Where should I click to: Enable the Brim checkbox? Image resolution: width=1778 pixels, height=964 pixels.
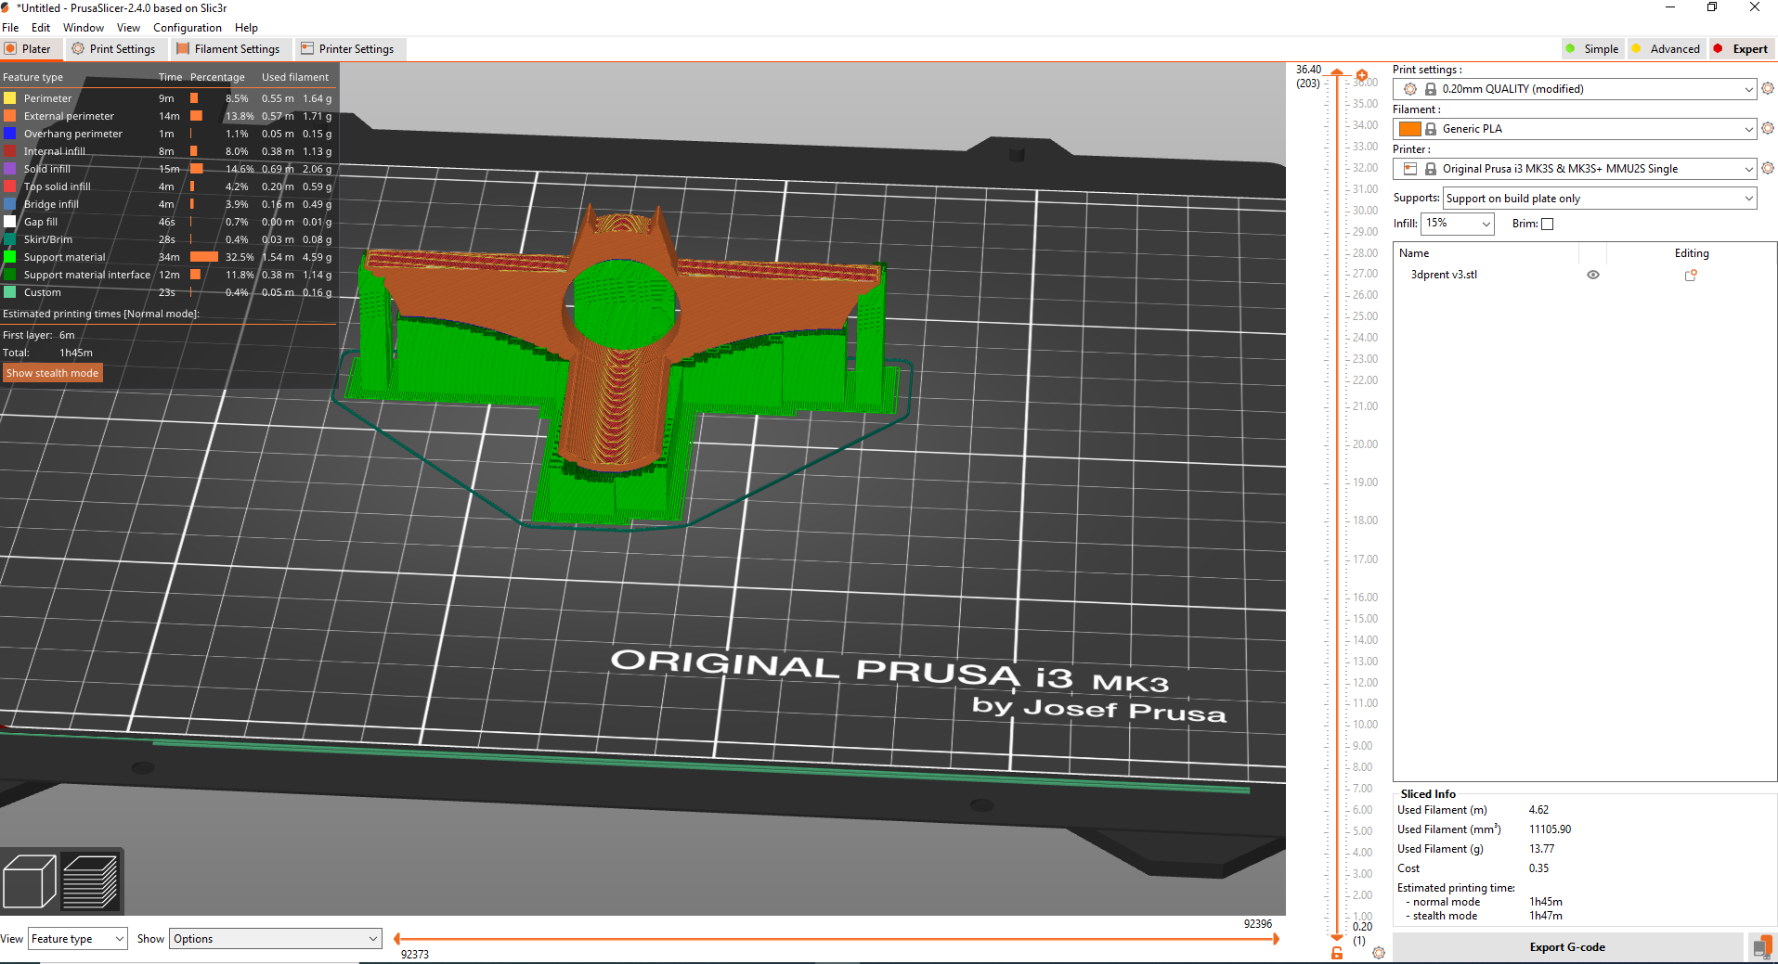pyautogui.click(x=1547, y=225)
